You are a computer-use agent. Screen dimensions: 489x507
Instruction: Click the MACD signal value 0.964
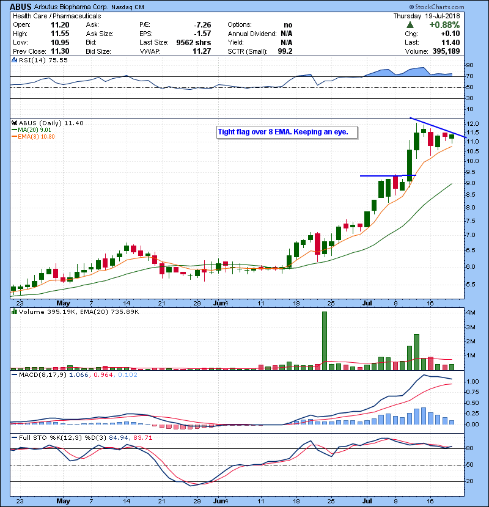click(103, 375)
